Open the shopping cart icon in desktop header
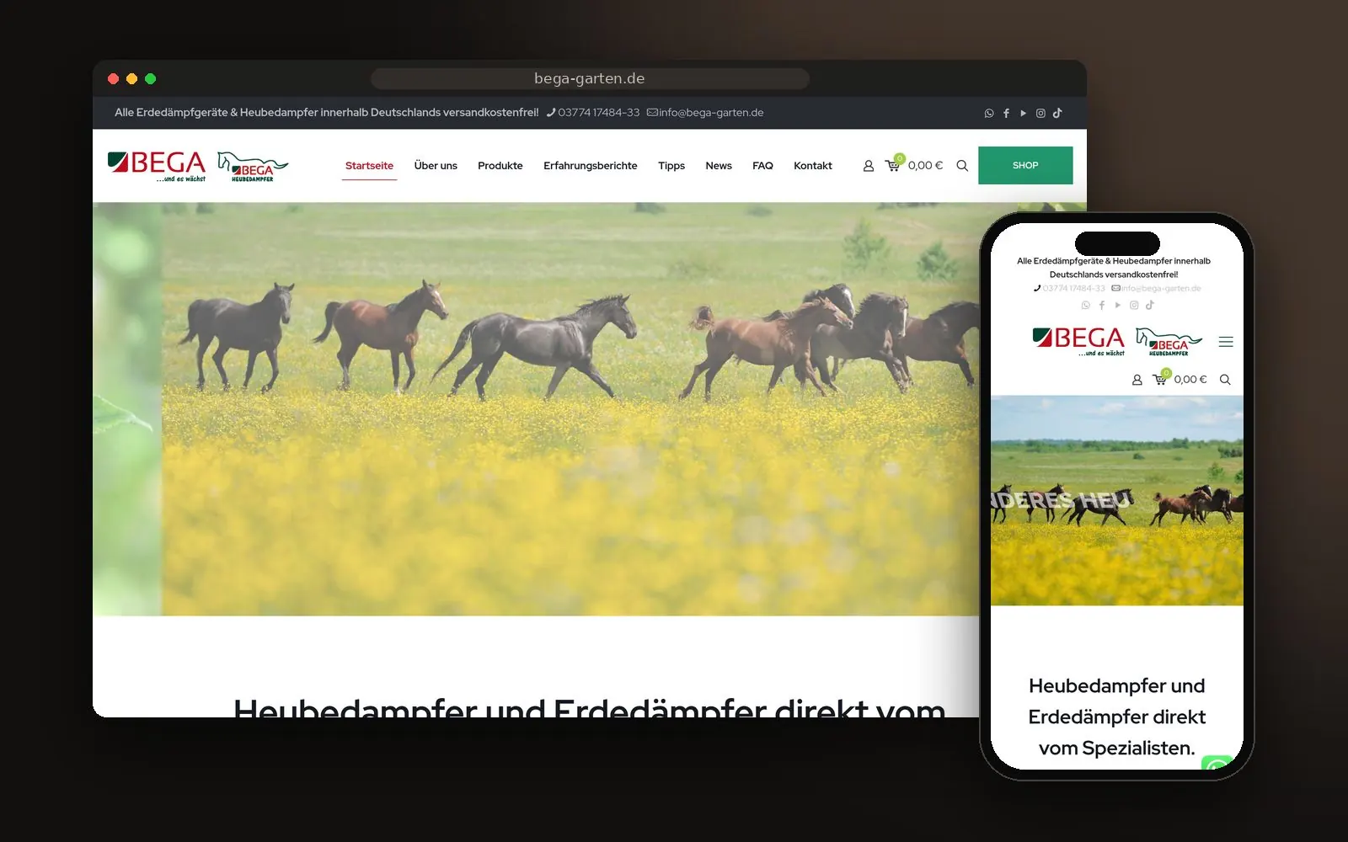 (894, 164)
